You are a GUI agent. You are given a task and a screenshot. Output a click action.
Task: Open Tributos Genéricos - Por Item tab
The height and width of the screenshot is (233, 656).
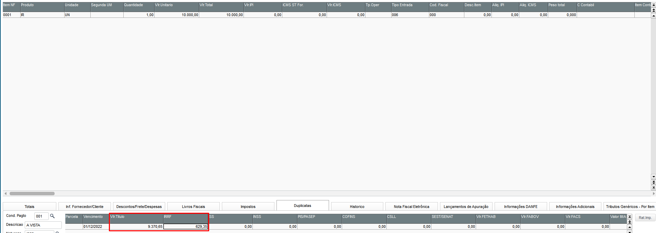pos(630,207)
